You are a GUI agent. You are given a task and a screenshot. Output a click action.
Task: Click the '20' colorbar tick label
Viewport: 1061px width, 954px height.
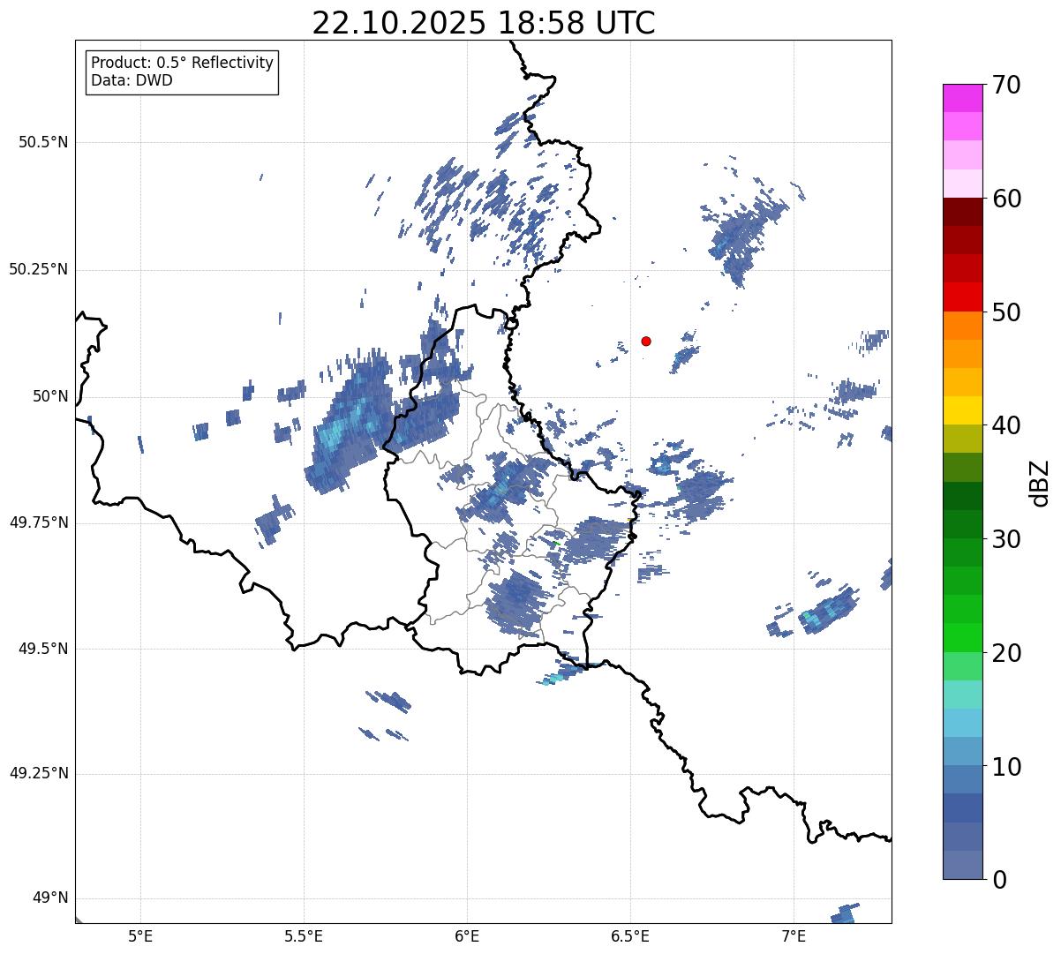coord(1006,653)
